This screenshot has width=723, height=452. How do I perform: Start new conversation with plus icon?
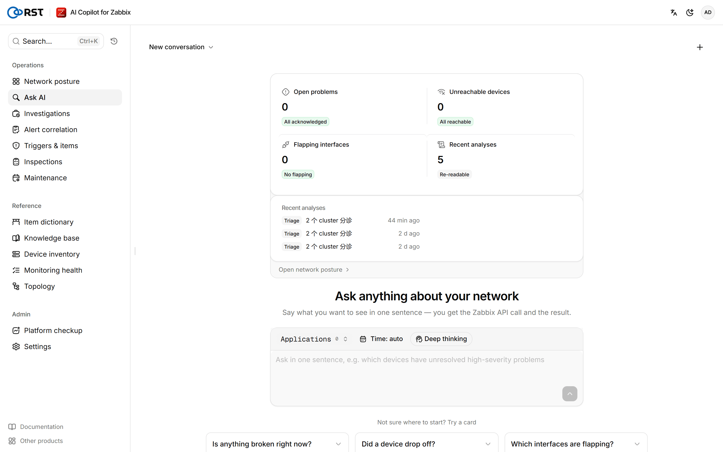[700, 47]
